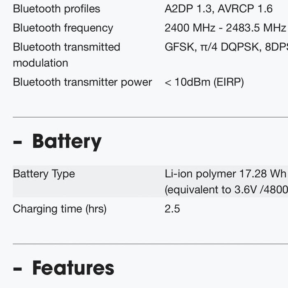Select the Battery Type label
The width and height of the screenshot is (288, 288).
click(44, 174)
